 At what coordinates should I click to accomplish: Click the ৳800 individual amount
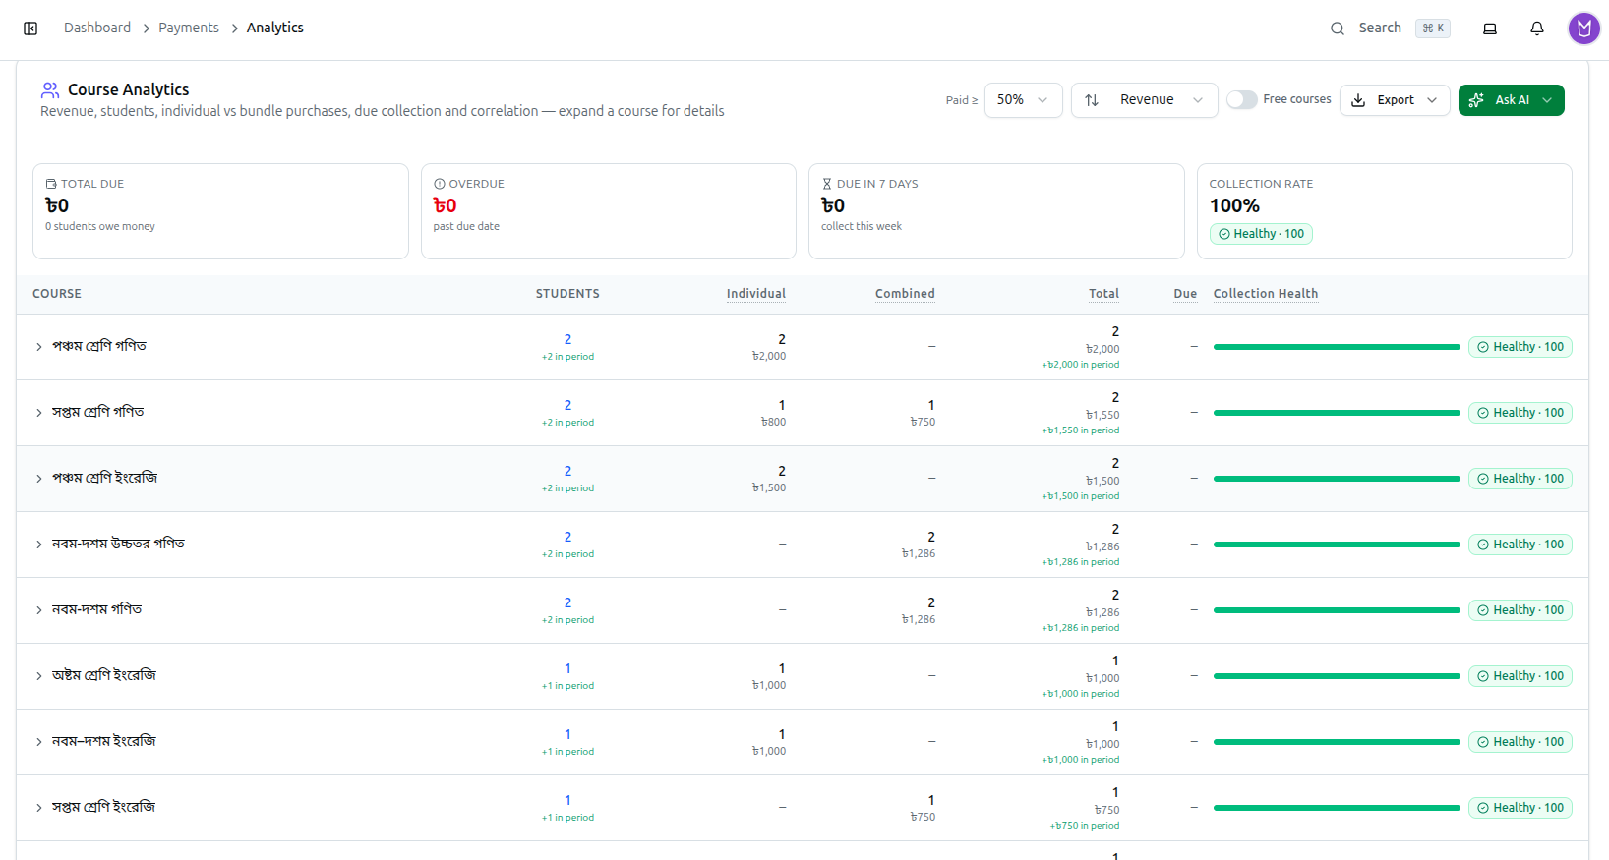pos(773,422)
